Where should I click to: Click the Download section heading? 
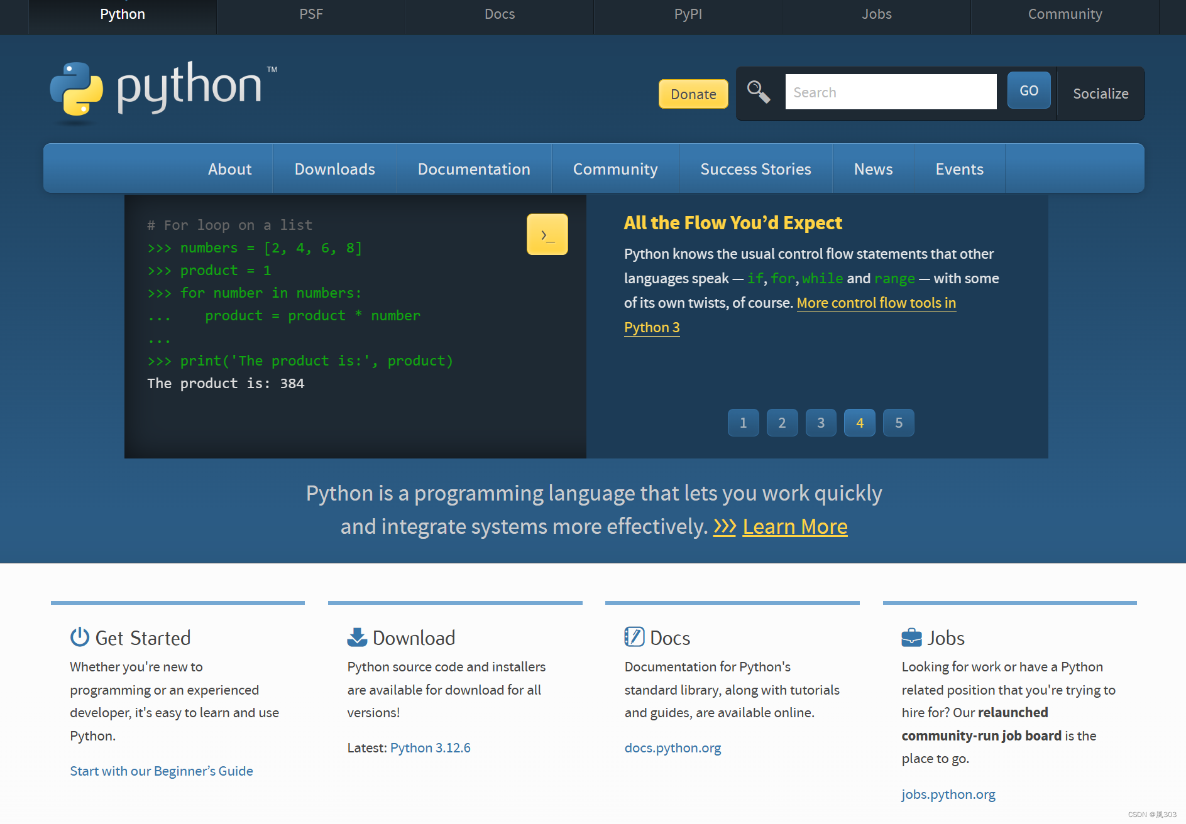(414, 637)
